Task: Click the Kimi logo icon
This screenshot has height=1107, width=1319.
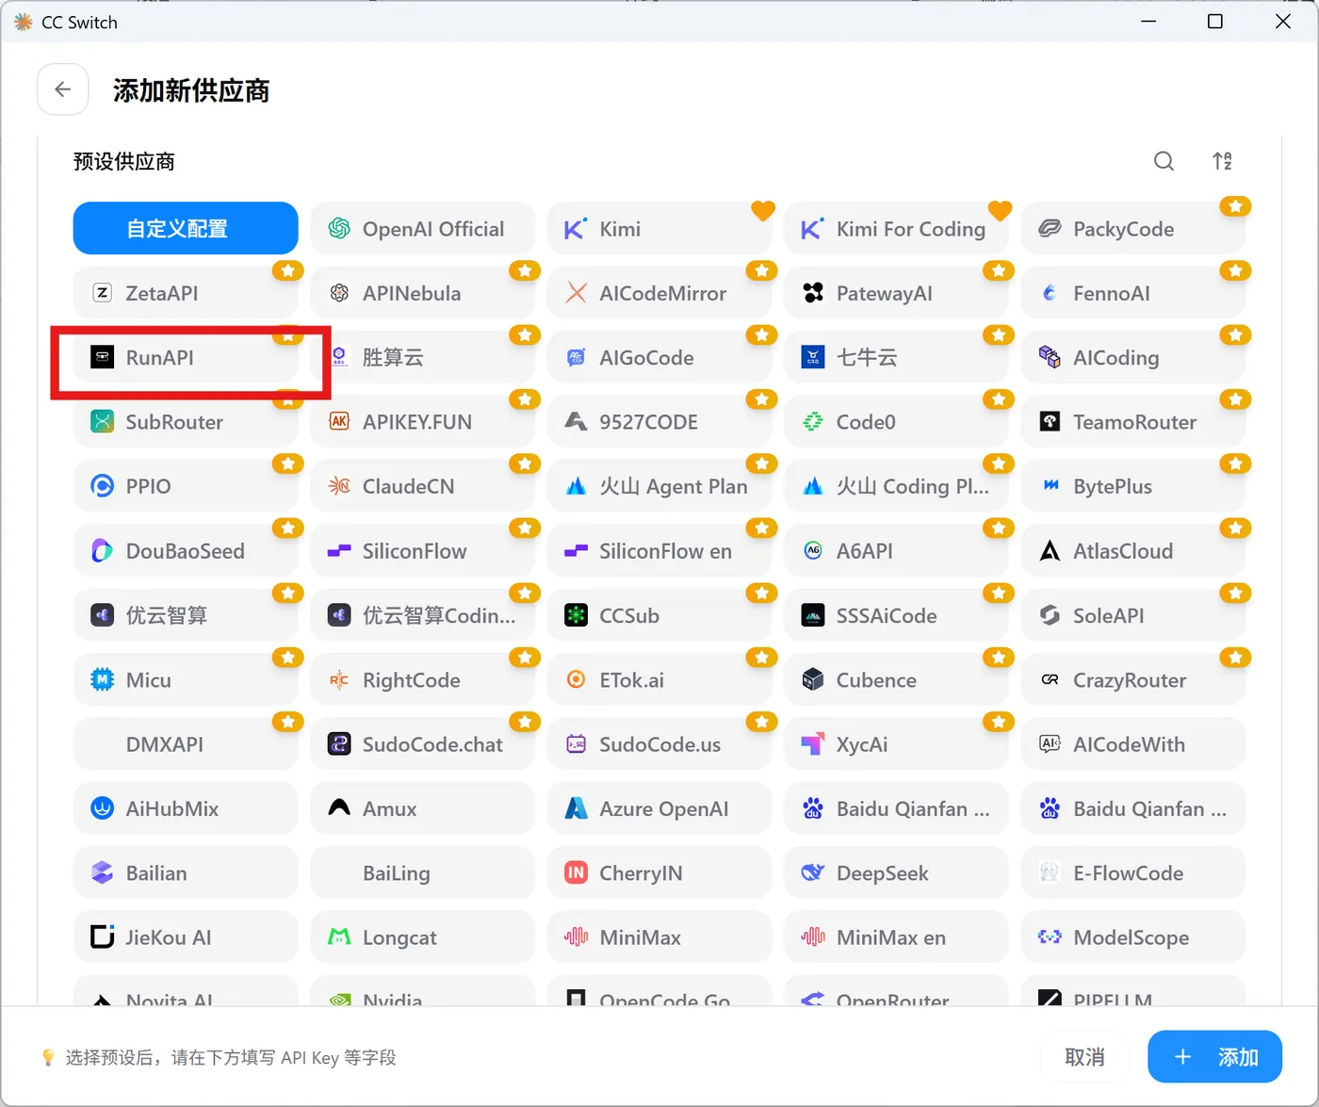Action: 575,229
